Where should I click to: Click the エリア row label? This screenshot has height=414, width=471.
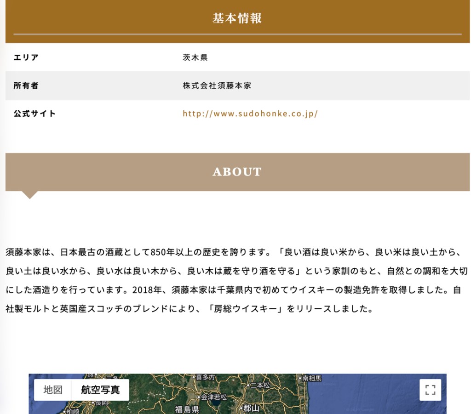coord(26,57)
